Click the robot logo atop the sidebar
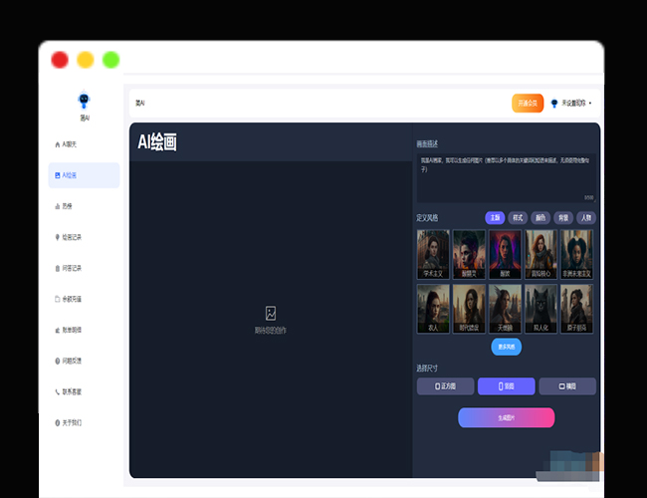This screenshot has height=498, width=647. tap(84, 100)
